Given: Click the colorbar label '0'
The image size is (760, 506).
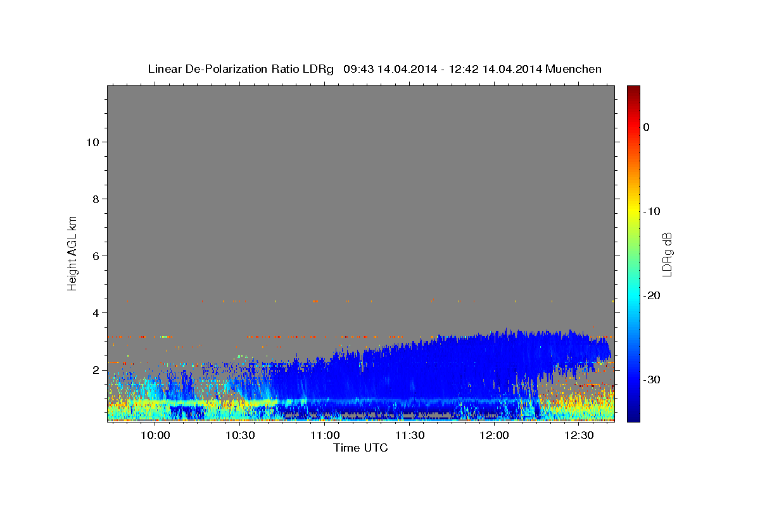Looking at the screenshot, I should 646,127.
